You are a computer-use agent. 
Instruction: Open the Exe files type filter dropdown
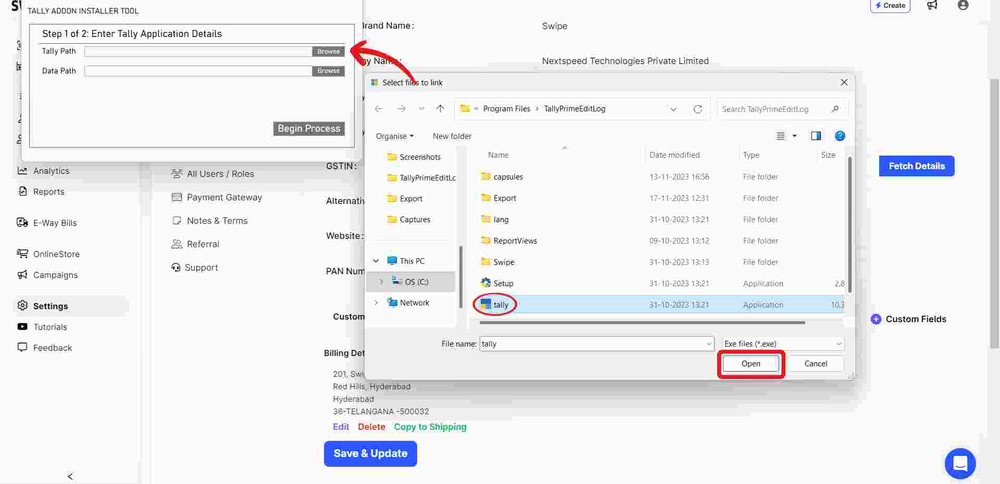(783, 344)
